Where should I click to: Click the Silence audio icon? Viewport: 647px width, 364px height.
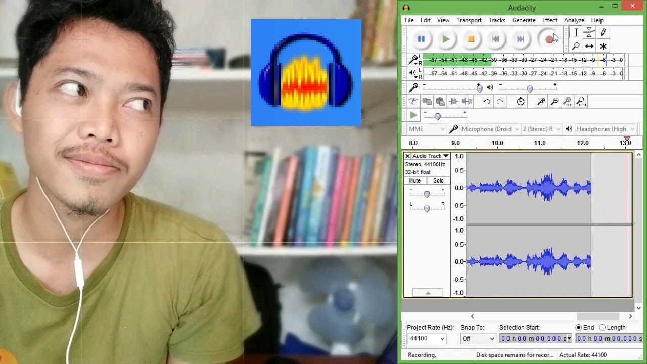coord(467,102)
